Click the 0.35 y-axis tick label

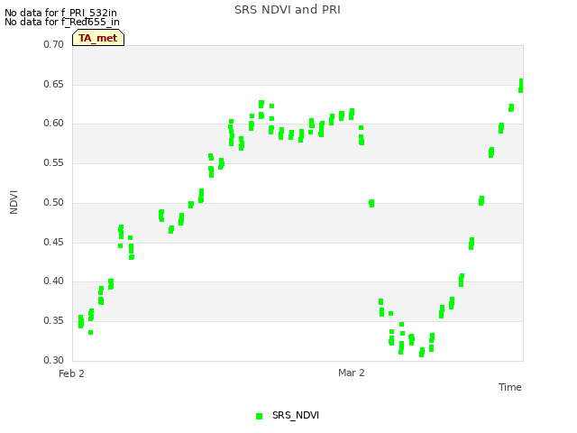(x=54, y=321)
